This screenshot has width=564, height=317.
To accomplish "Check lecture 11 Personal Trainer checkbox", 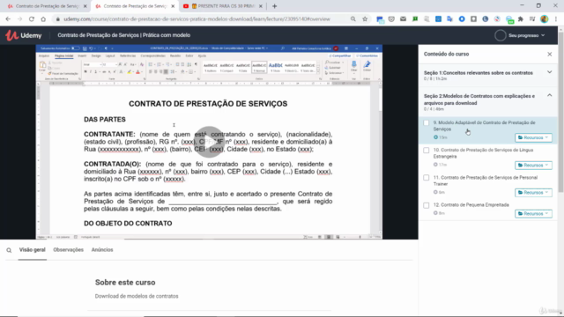I will (427, 178).
